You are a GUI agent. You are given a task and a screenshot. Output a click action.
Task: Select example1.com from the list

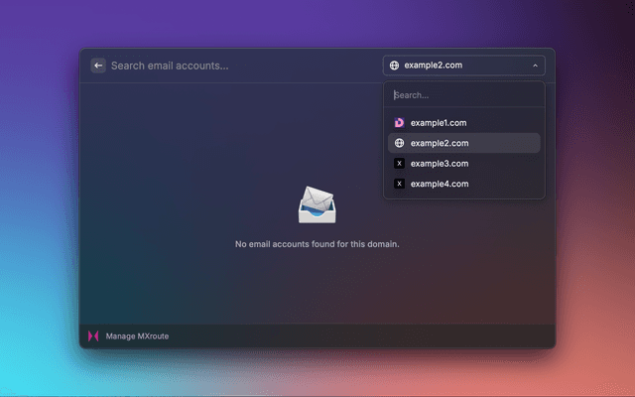pos(438,123)
